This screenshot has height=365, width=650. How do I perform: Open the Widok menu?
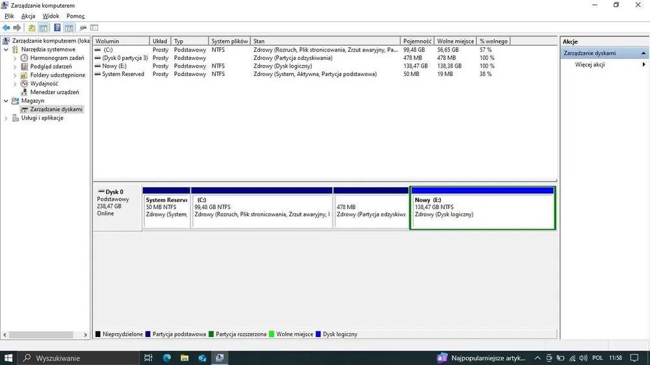[x=51, y=16]
